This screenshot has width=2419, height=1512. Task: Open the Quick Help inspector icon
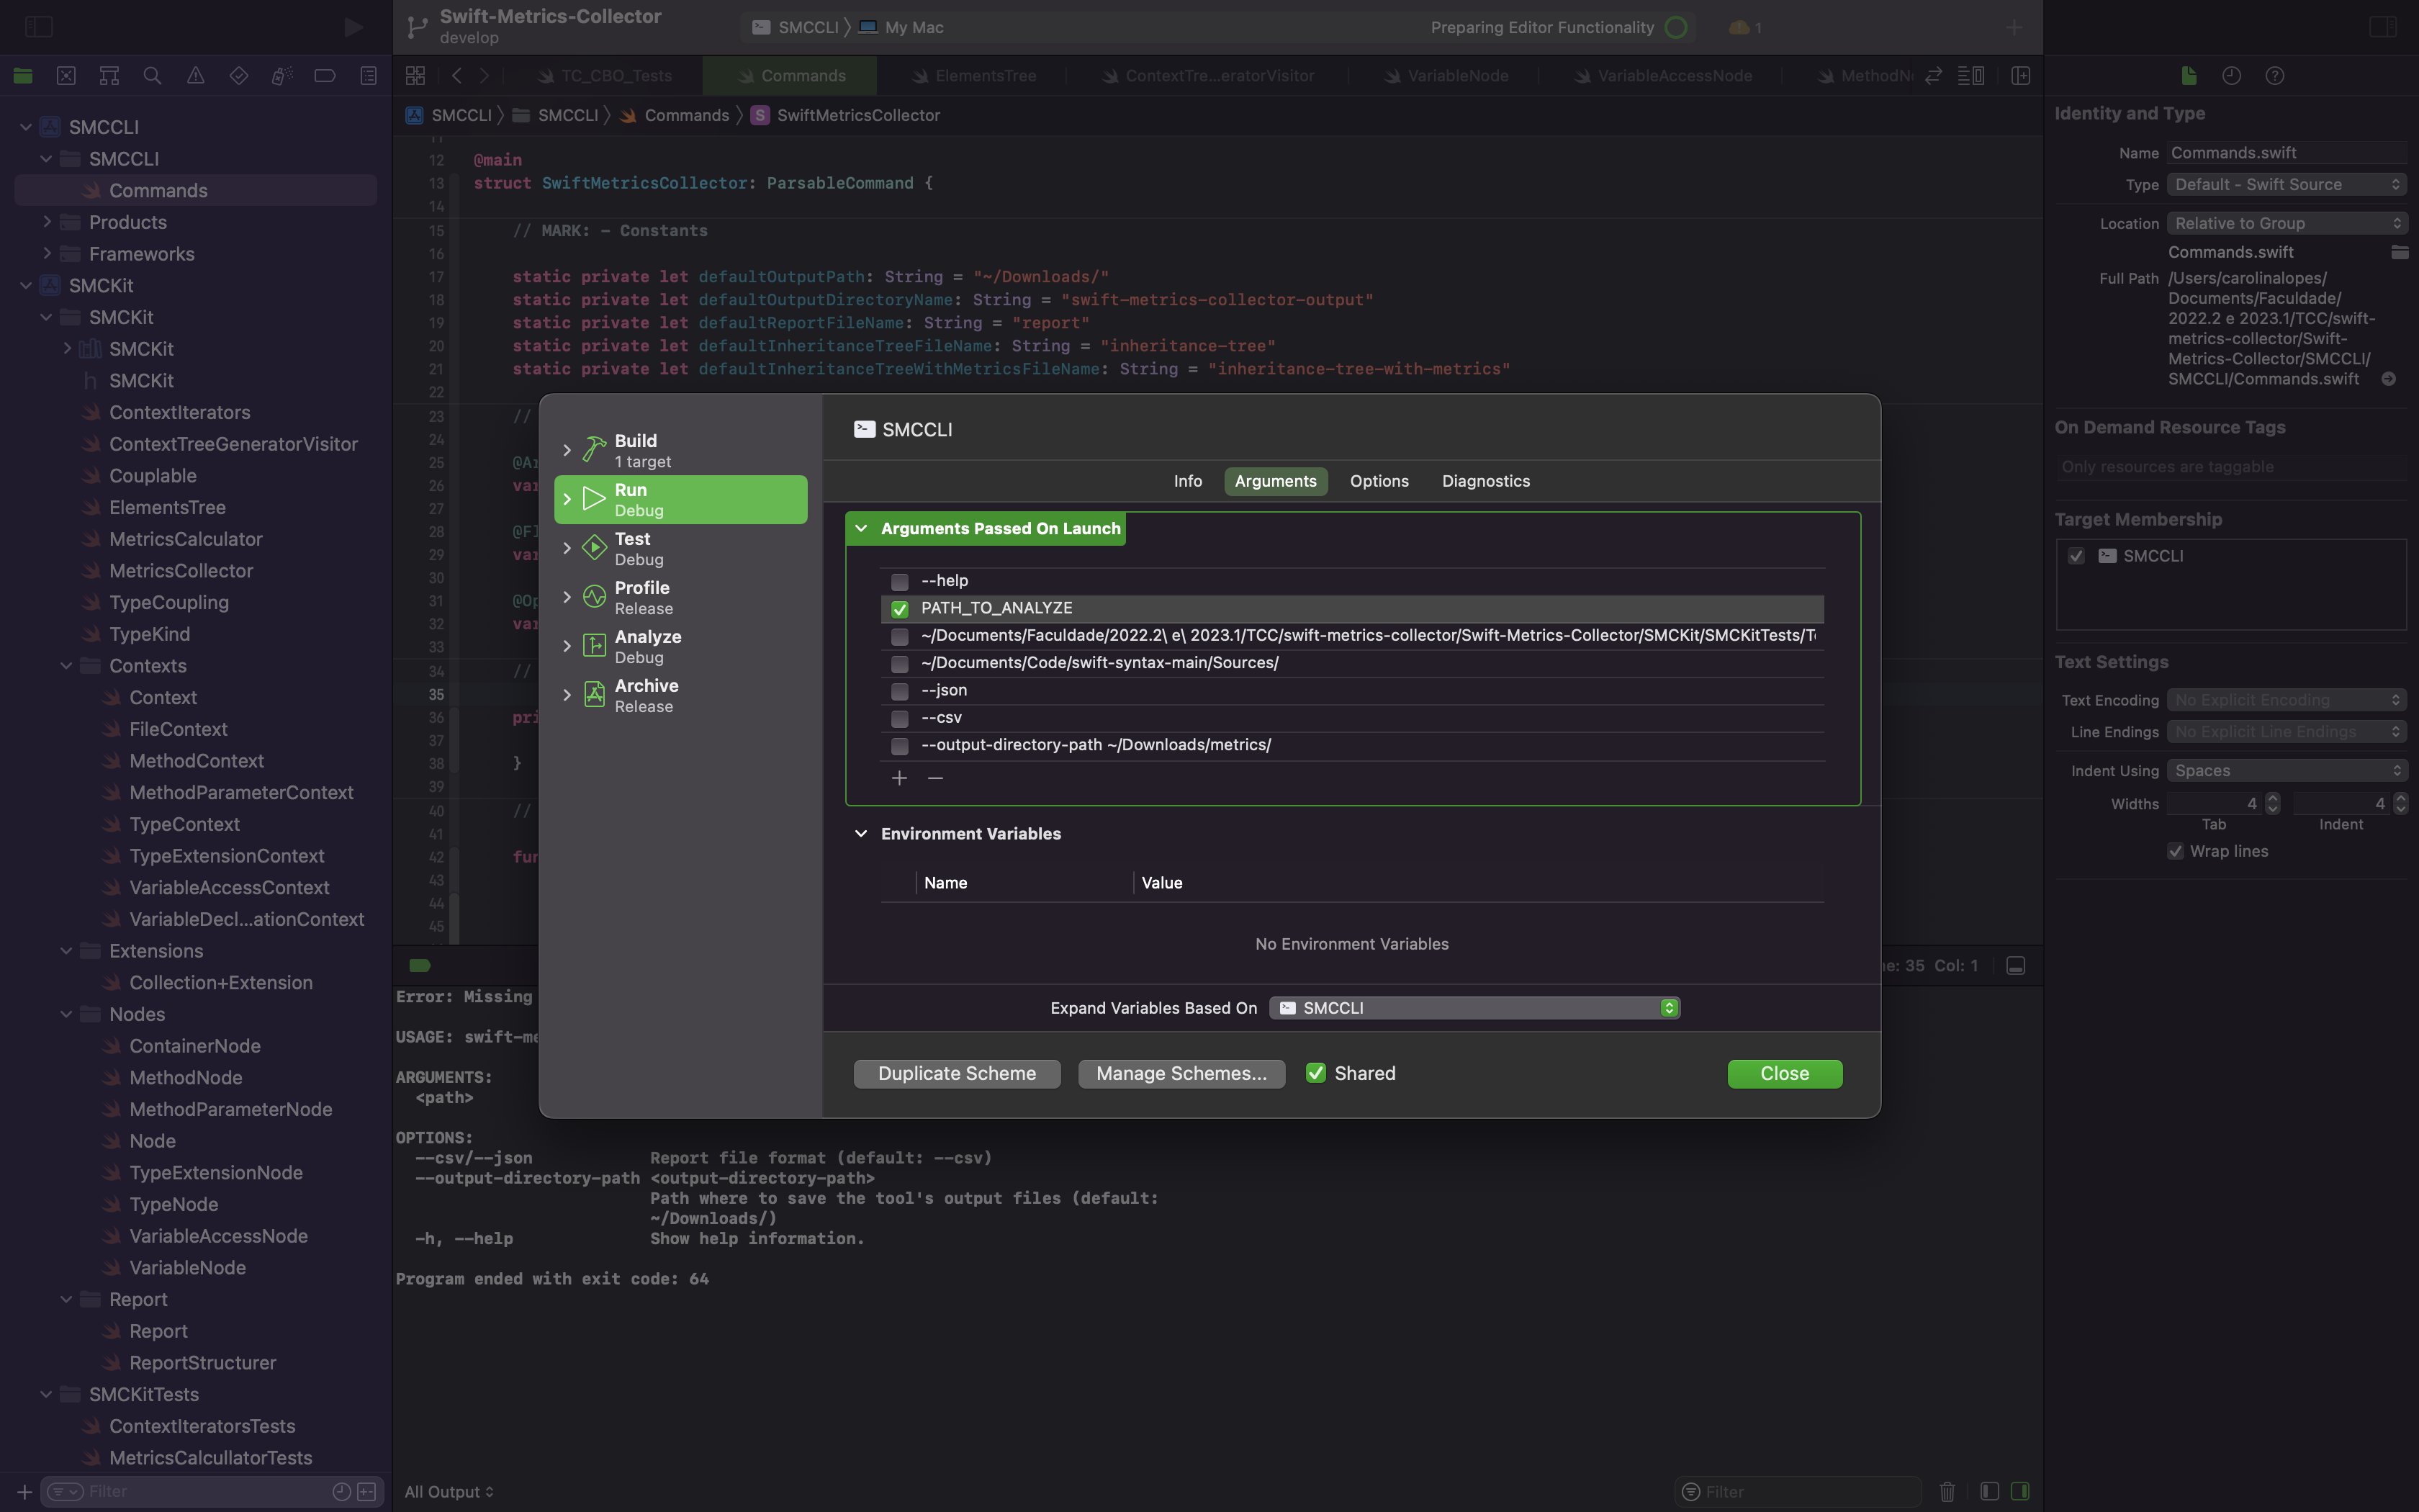2274,76
